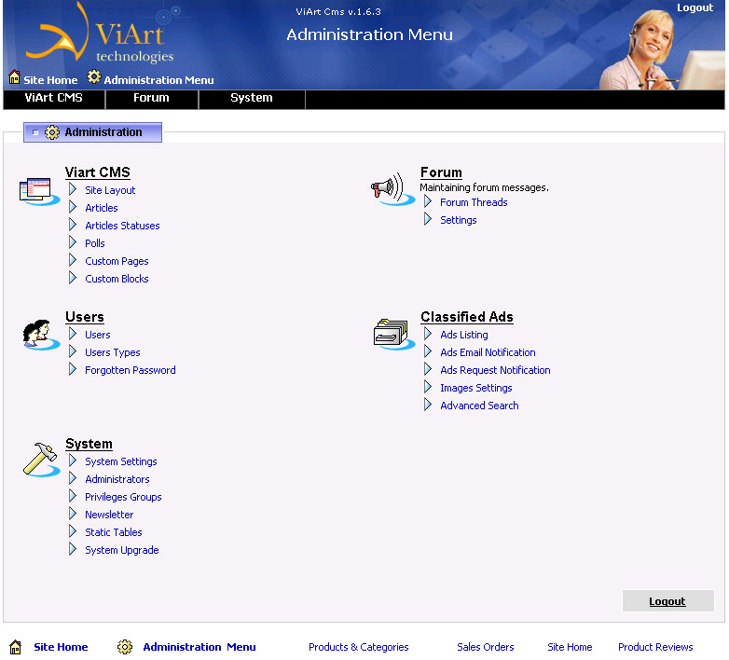
Task: Click the System section heading
Action: point(89,444)
